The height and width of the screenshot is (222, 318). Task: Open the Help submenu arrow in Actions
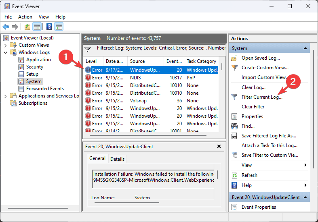pyautogui.click(x=305, y=185)
